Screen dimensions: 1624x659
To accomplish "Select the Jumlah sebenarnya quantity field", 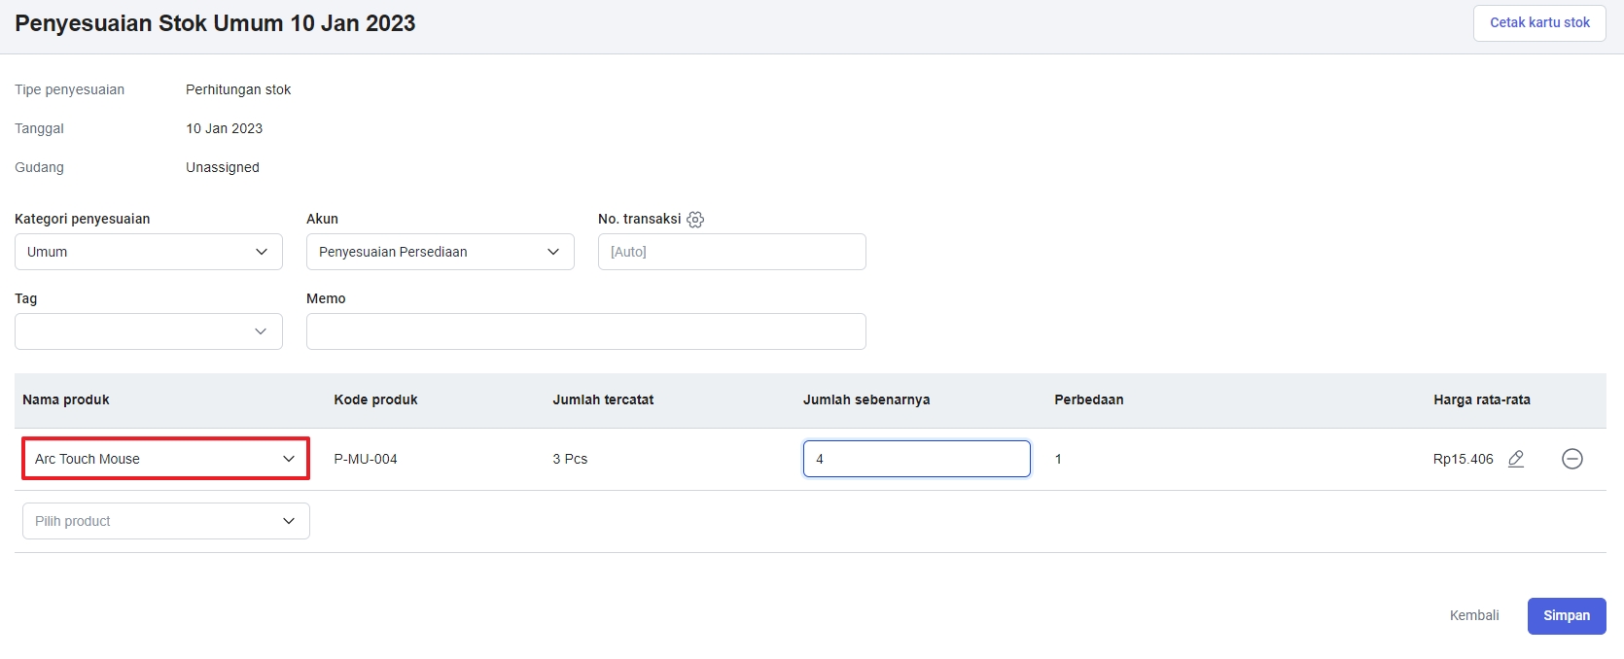I will coord(916,459).
